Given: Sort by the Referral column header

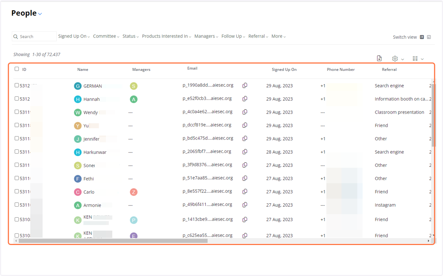Looking at the screenshot, I should 389,69.
